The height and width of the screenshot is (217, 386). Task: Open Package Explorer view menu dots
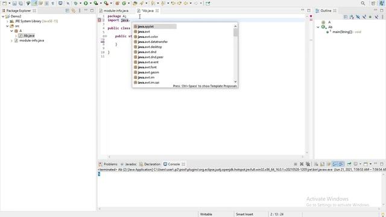pyautogui.click(x=80, y=11)
